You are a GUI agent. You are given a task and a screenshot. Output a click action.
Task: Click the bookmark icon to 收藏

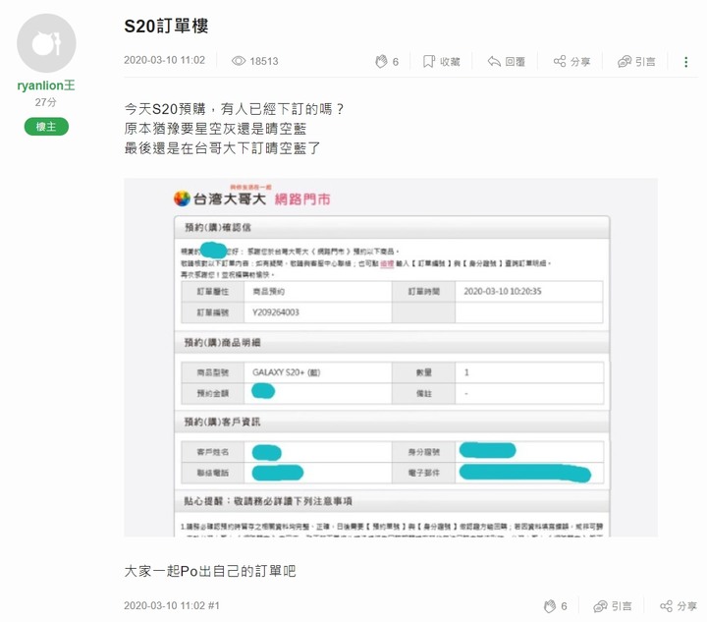click(x=428, y=61)
